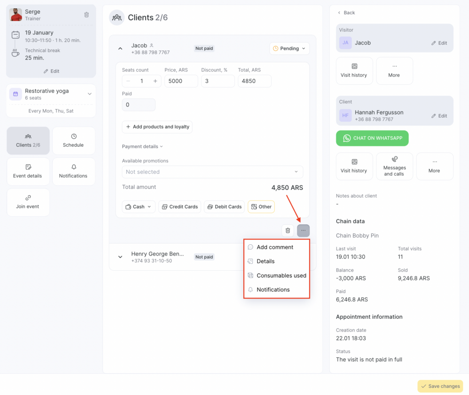Image resolution: width=469 pixels, height=395 pixels.
Task: Select Debit Cards payment option
Action: (x=224, y=207)
